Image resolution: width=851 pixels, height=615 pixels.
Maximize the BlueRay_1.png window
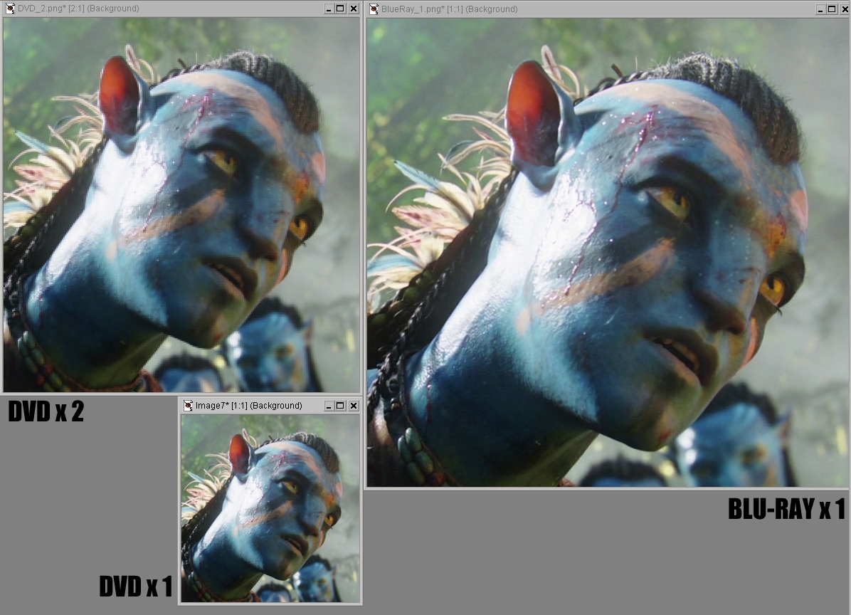pyautogui.click(x=832, y=9)
